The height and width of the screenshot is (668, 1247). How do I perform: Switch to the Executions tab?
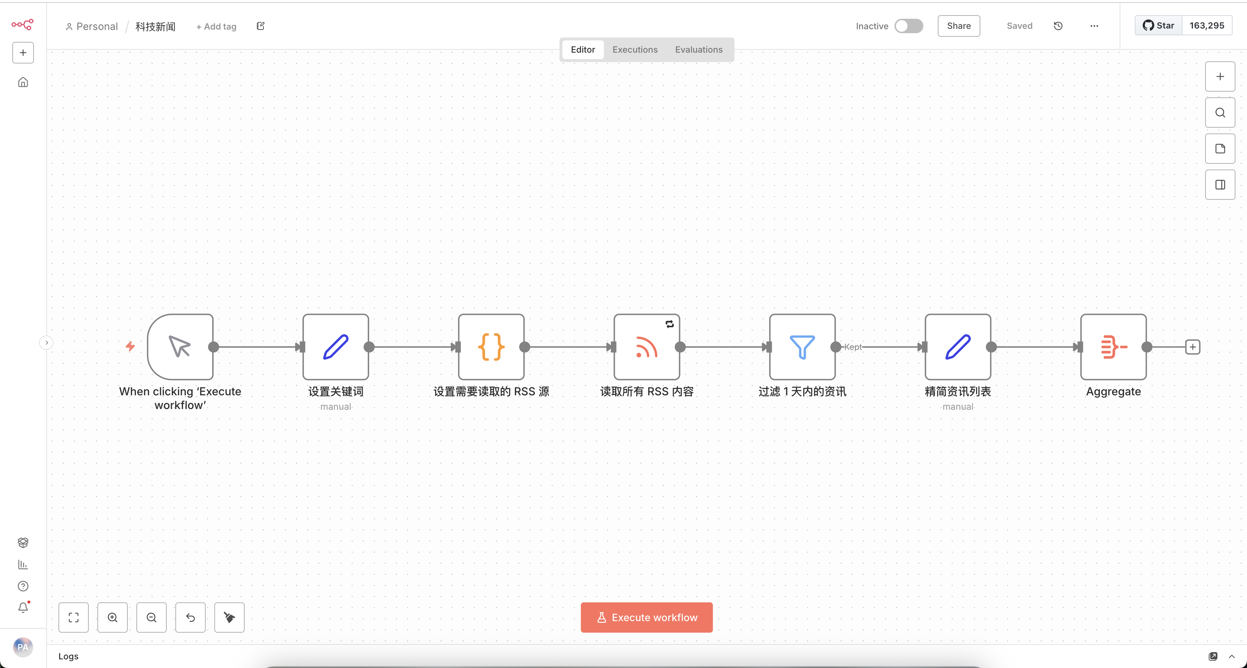coord(635,49)
